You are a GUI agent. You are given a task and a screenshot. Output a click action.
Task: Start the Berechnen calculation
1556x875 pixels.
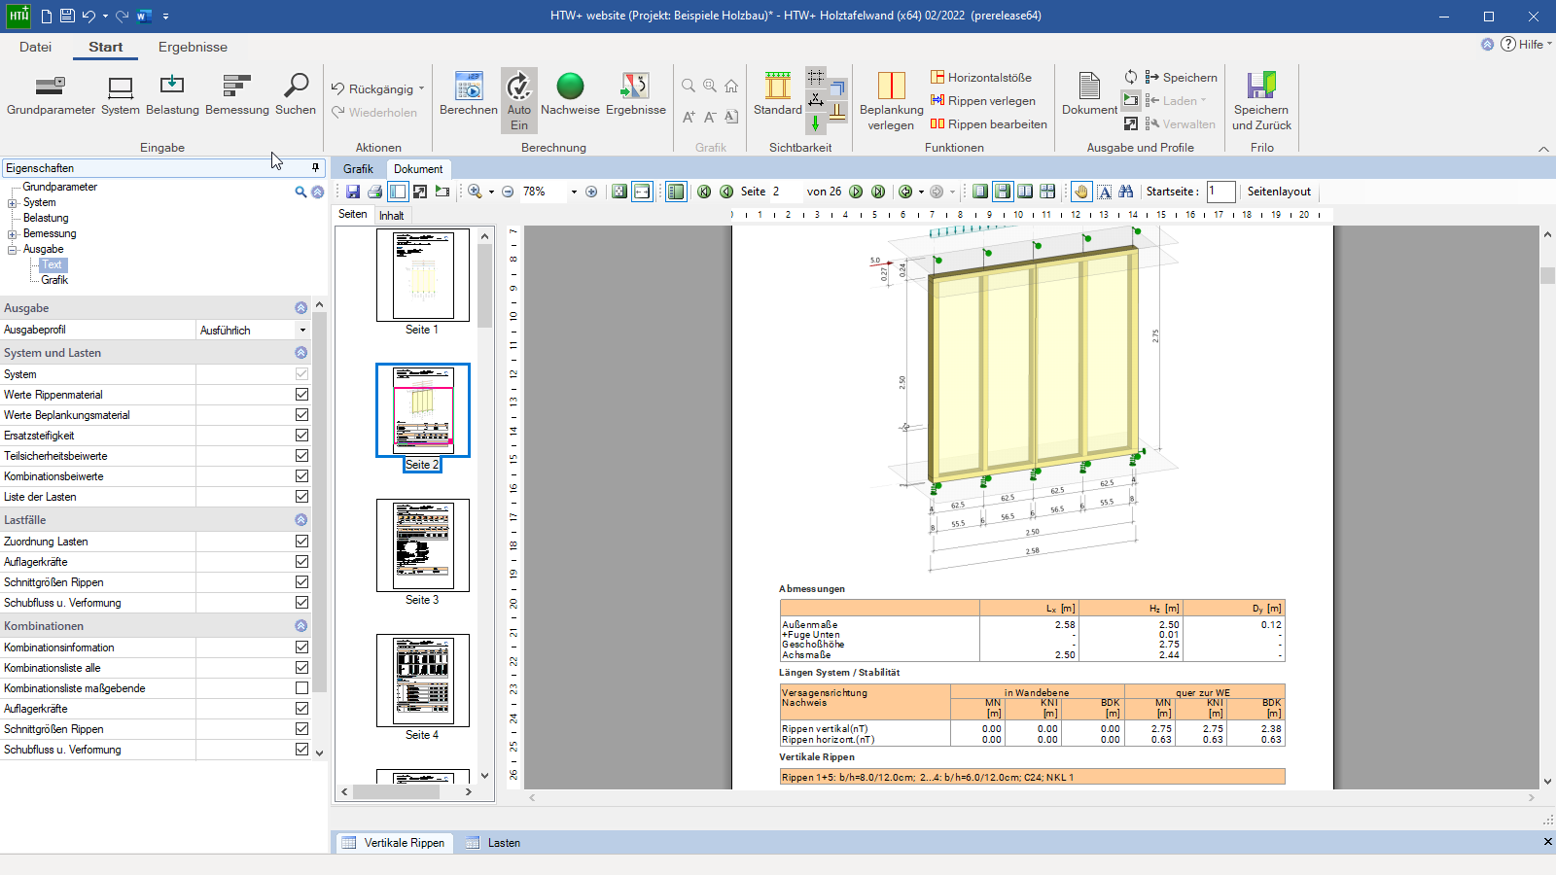pyautogui.click(x=469, y=94)
